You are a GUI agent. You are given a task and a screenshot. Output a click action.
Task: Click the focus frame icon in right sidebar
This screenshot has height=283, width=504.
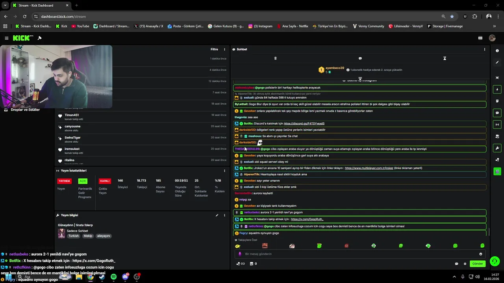pos(497,78)
